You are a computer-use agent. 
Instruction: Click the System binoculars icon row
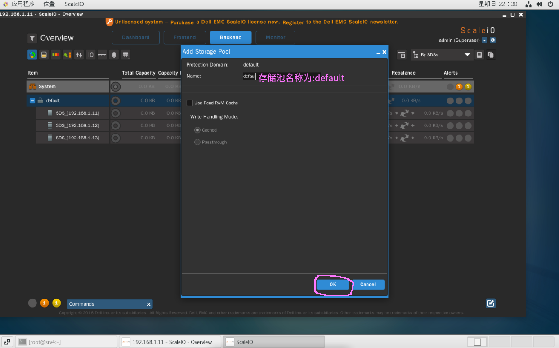[x=32, y=86]
